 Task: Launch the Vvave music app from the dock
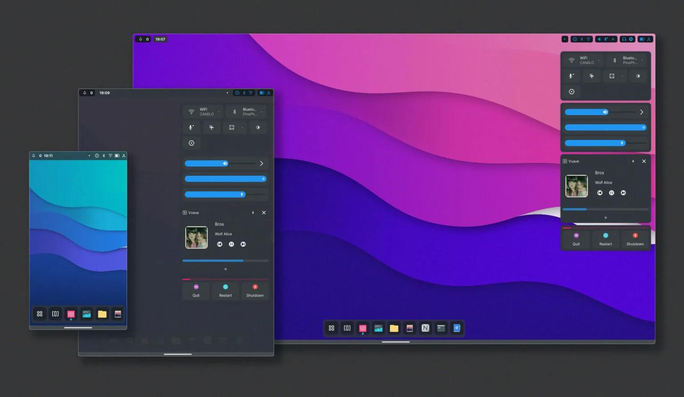click(362, 328)
